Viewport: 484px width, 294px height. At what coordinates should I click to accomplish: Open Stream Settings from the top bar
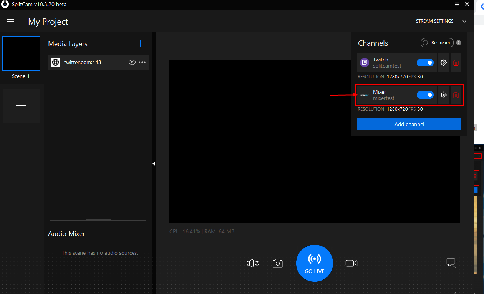point(434,21)
